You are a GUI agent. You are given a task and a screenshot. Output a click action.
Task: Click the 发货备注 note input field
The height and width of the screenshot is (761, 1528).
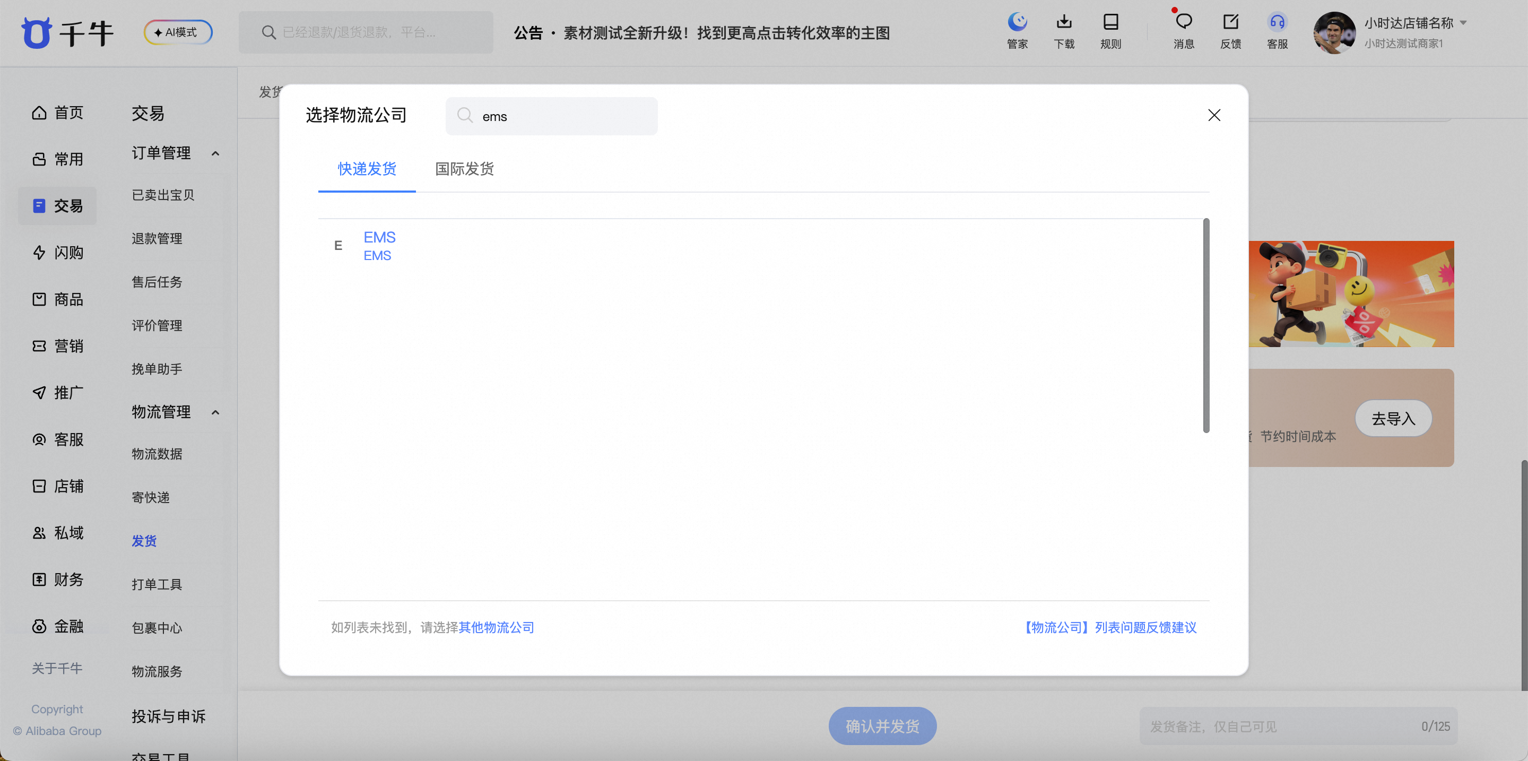click(x=1298, y=726)
